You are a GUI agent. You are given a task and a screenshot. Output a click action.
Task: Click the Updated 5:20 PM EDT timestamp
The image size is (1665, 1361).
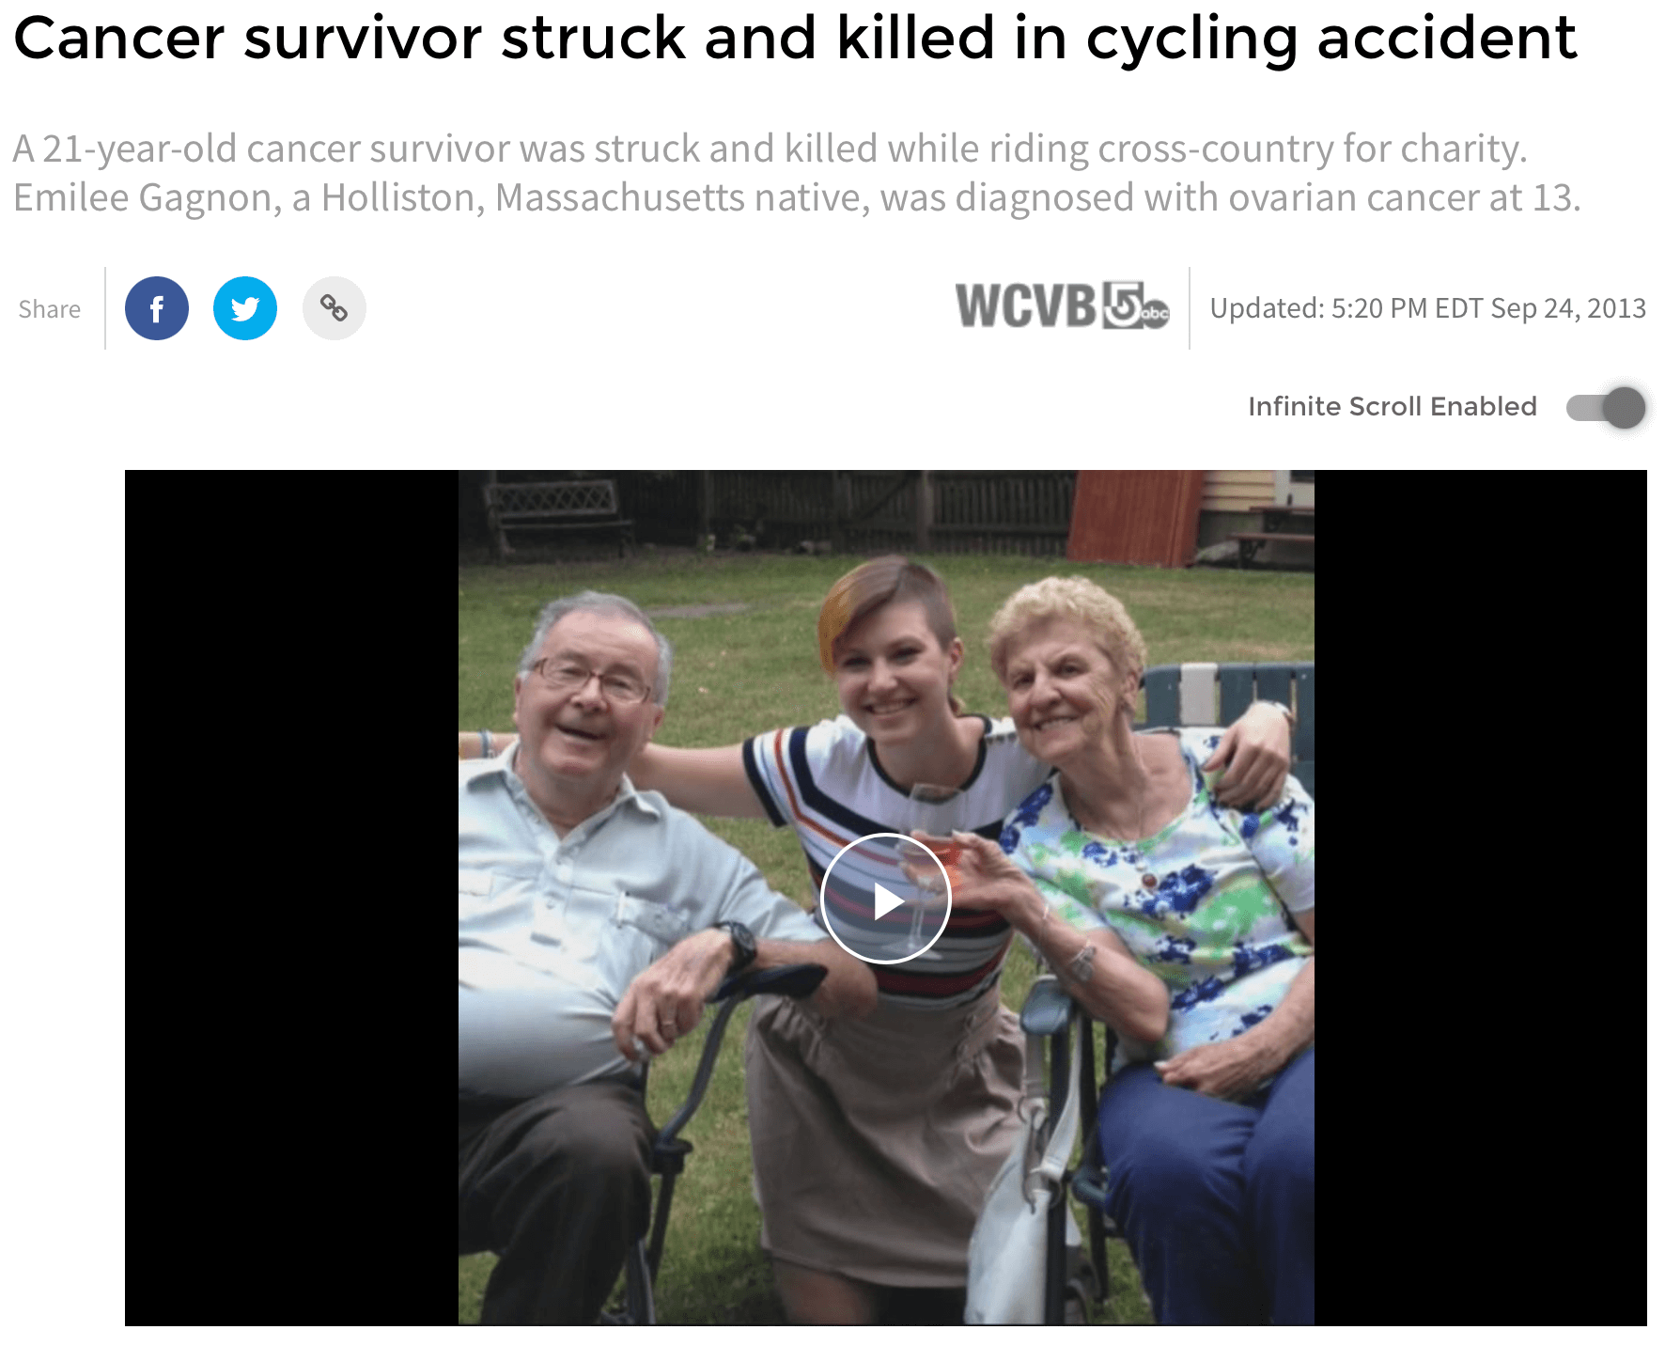click(x=1428, y=308)
